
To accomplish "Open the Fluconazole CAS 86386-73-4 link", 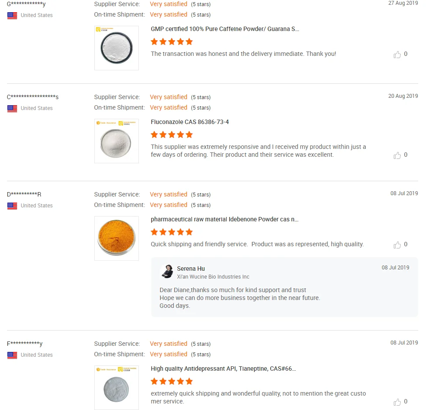I will tap(190, 122).
